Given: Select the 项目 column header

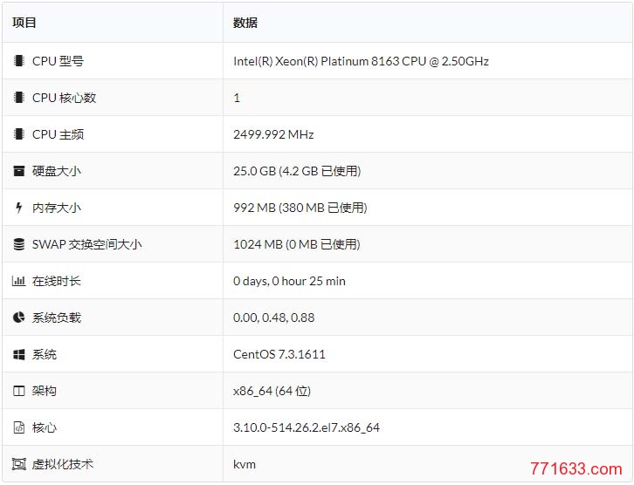Looking at the screenshot, I should coord(24,23).
